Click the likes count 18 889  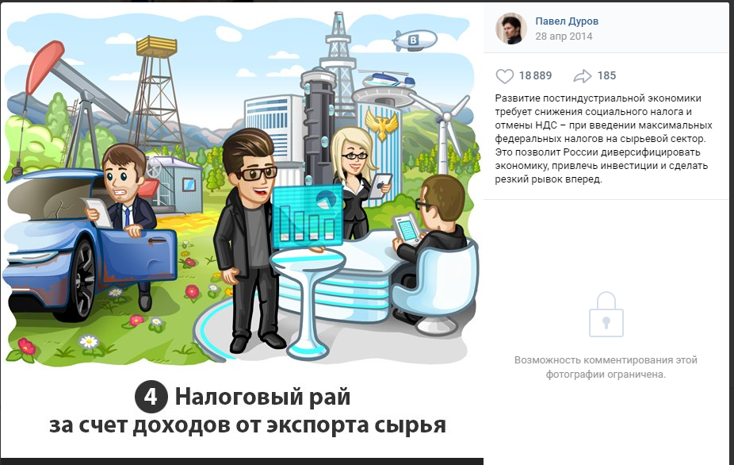pyautogui.click(x=535, y=75)
